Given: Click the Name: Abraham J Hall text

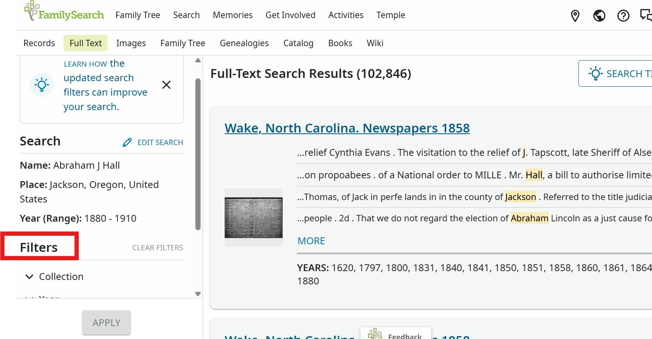Looking at the screenshot, I should 70,165.
